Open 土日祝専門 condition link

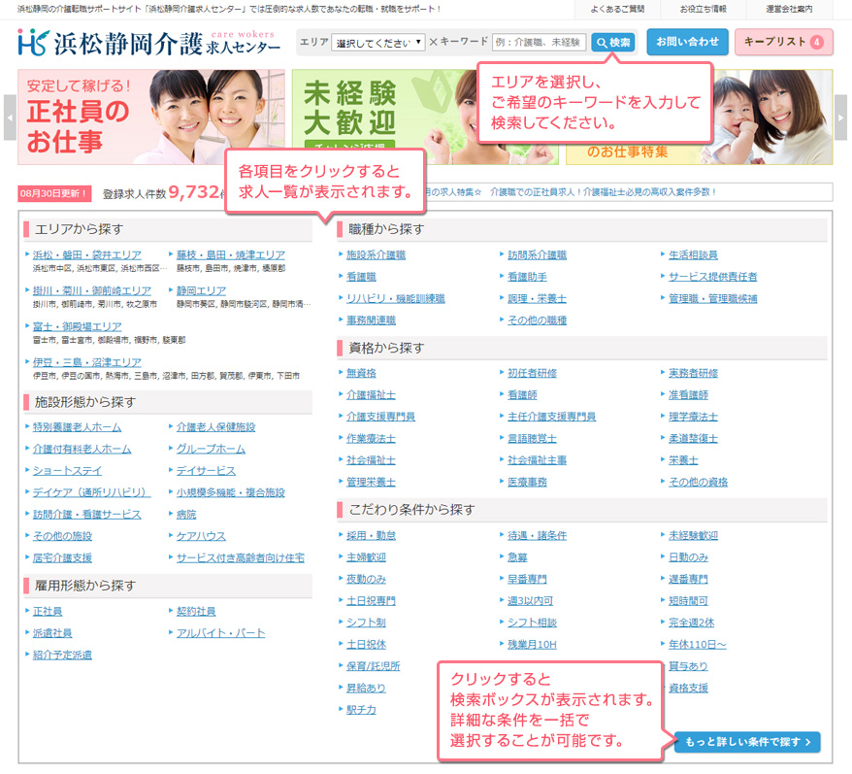[371, 600]
